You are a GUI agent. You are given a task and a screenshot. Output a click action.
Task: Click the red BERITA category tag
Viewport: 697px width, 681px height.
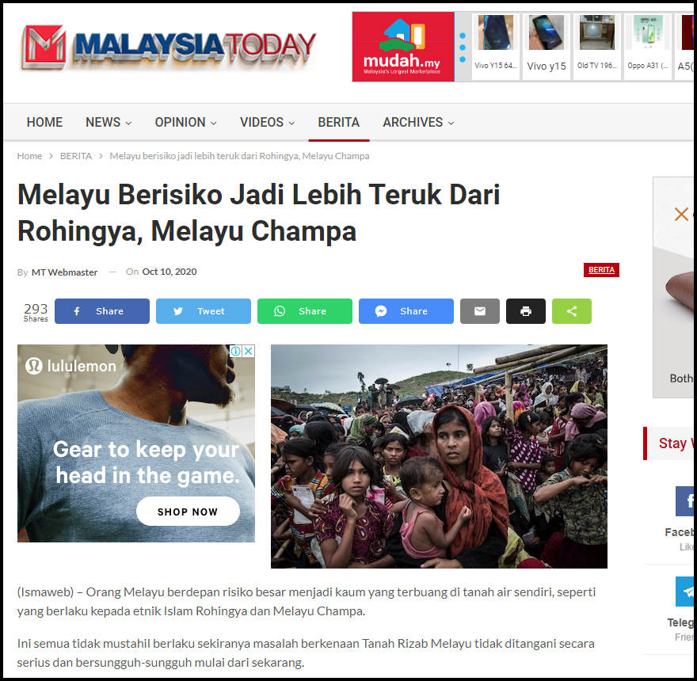coord(601,270)
